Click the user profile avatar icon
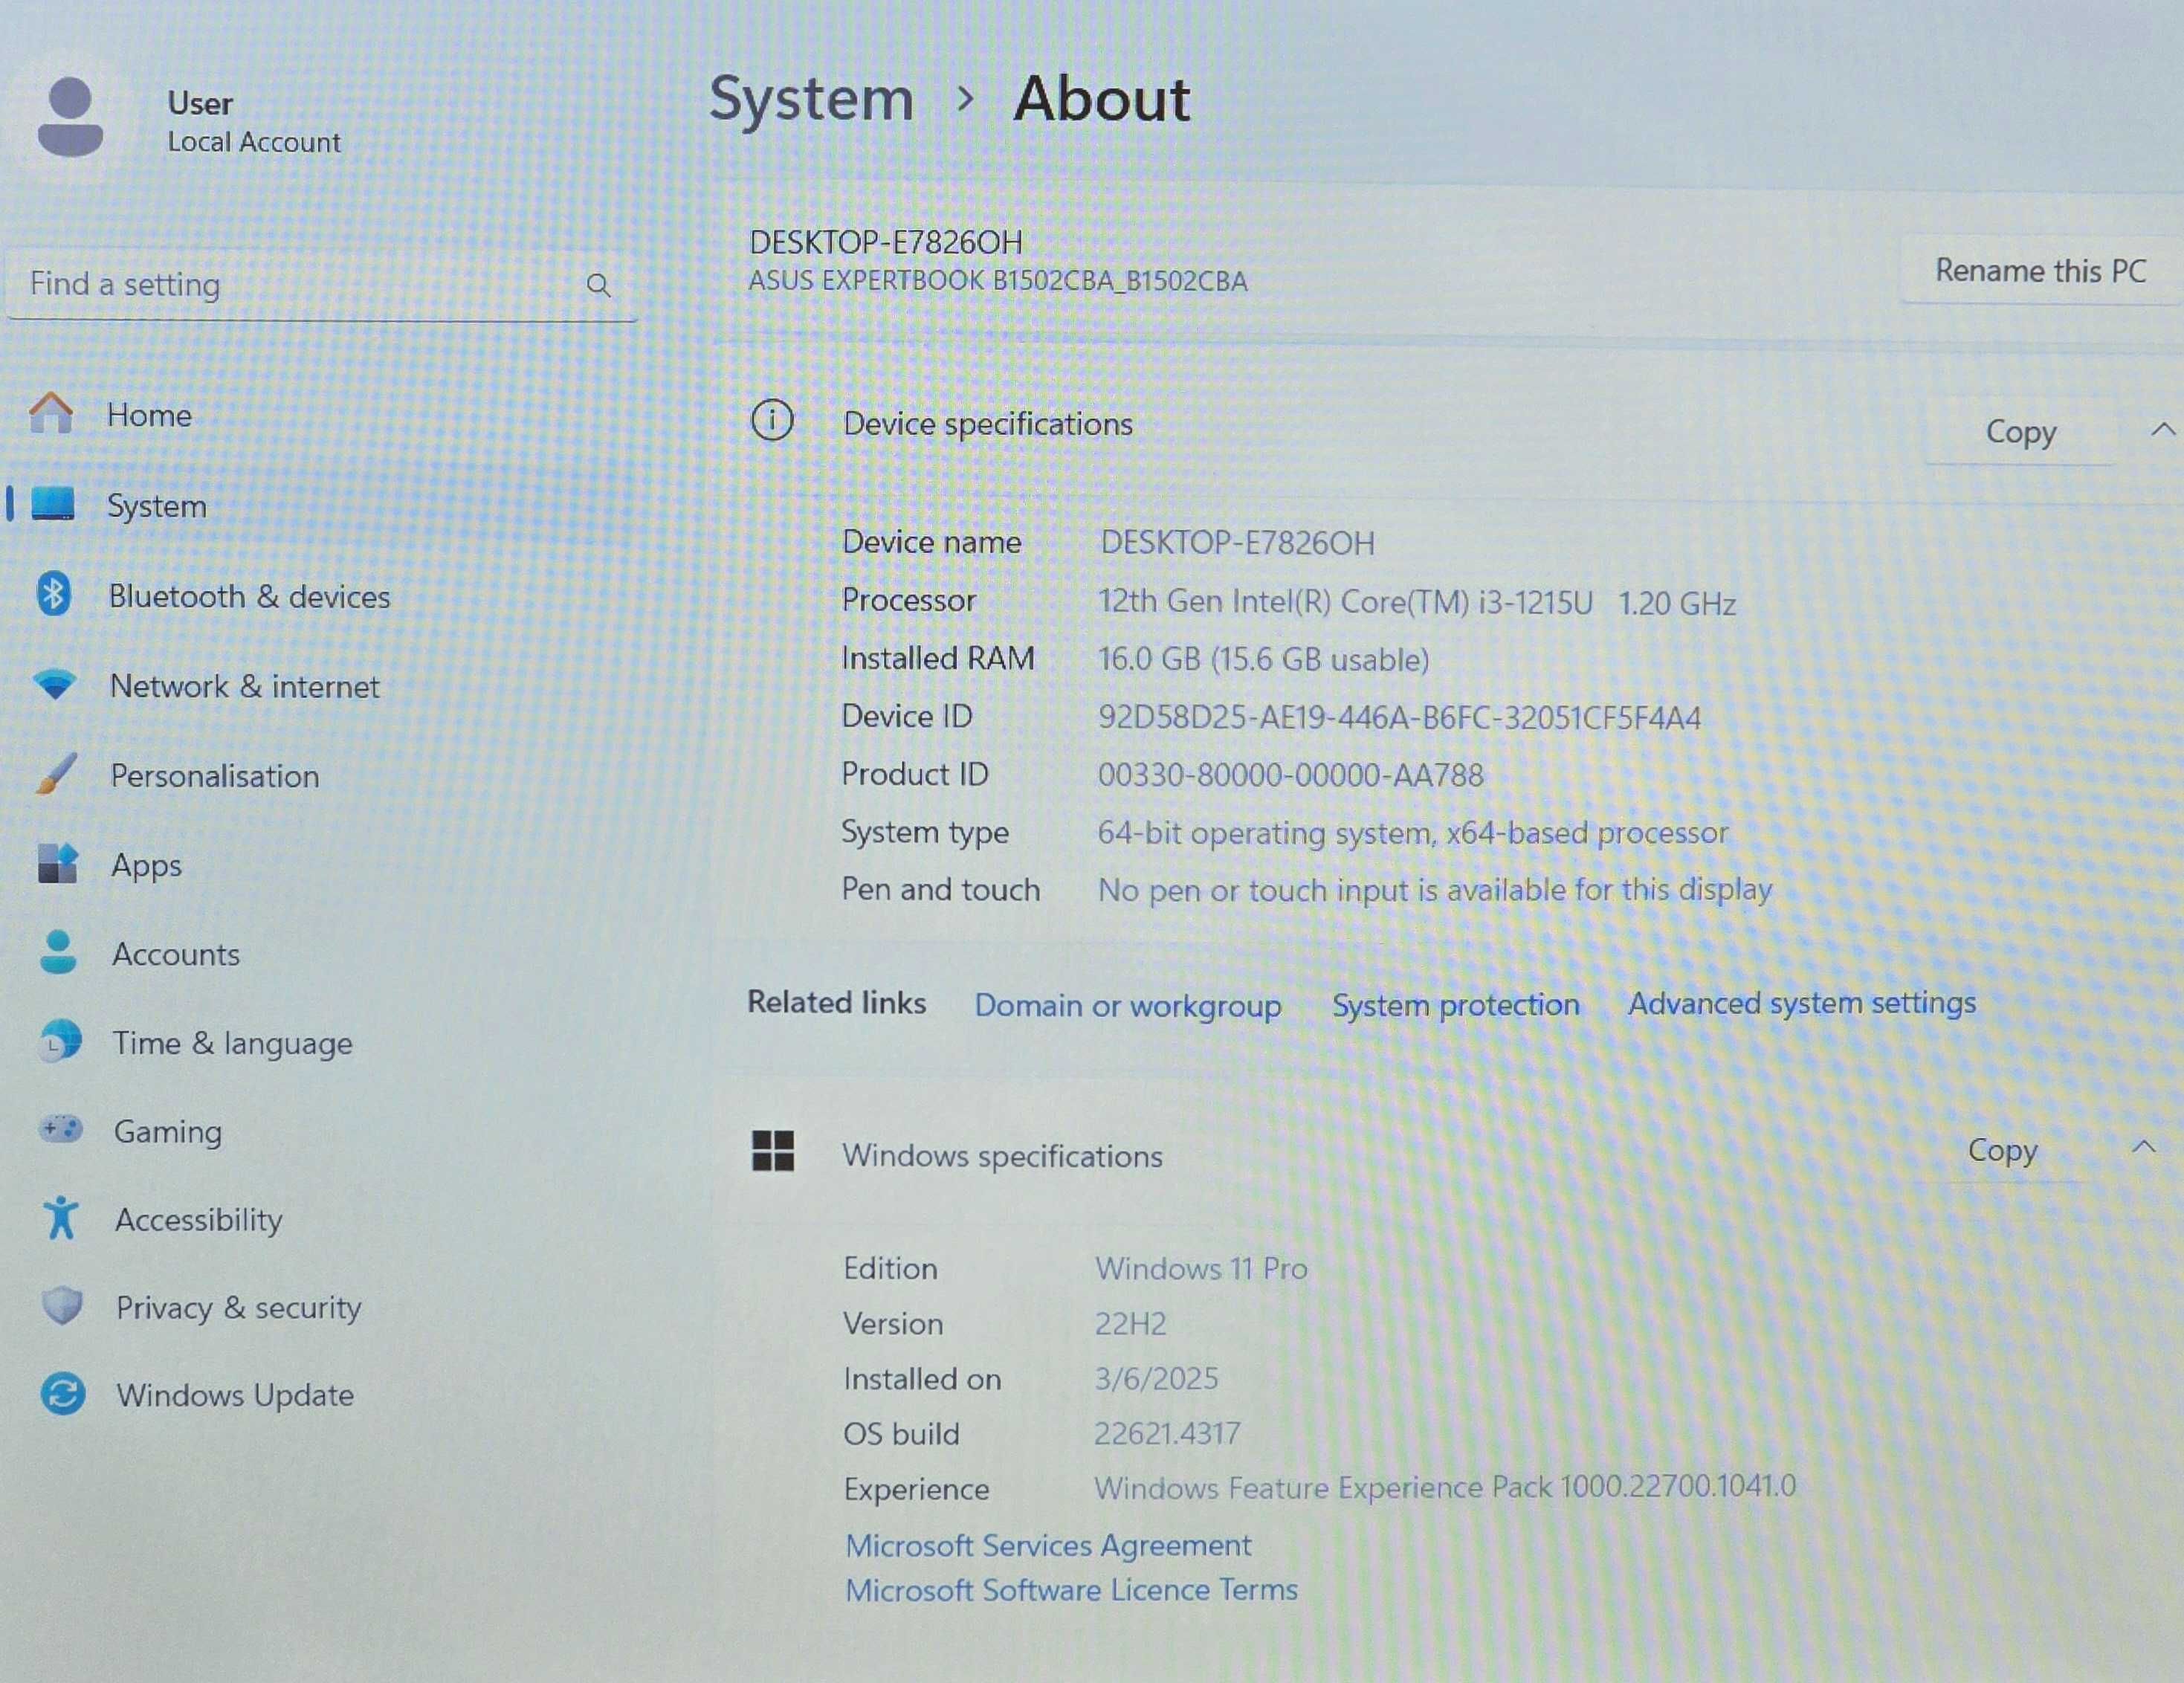This screenshot has width=2184, height=1683. tap(70, 118)
